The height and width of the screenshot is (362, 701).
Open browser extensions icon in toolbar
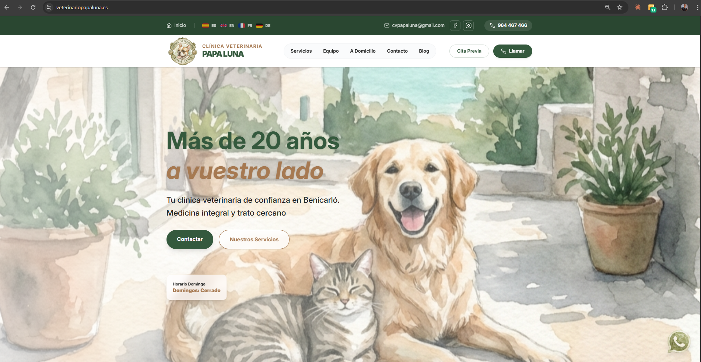point(665,7)
